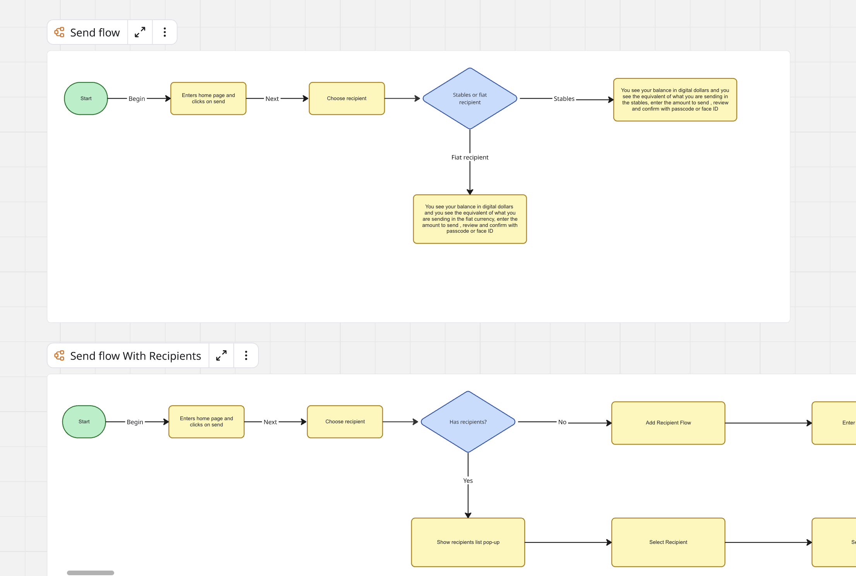Click the Send flow diagram icon
This screenshot has width=856, height=576.
click(x=59, y=32)
